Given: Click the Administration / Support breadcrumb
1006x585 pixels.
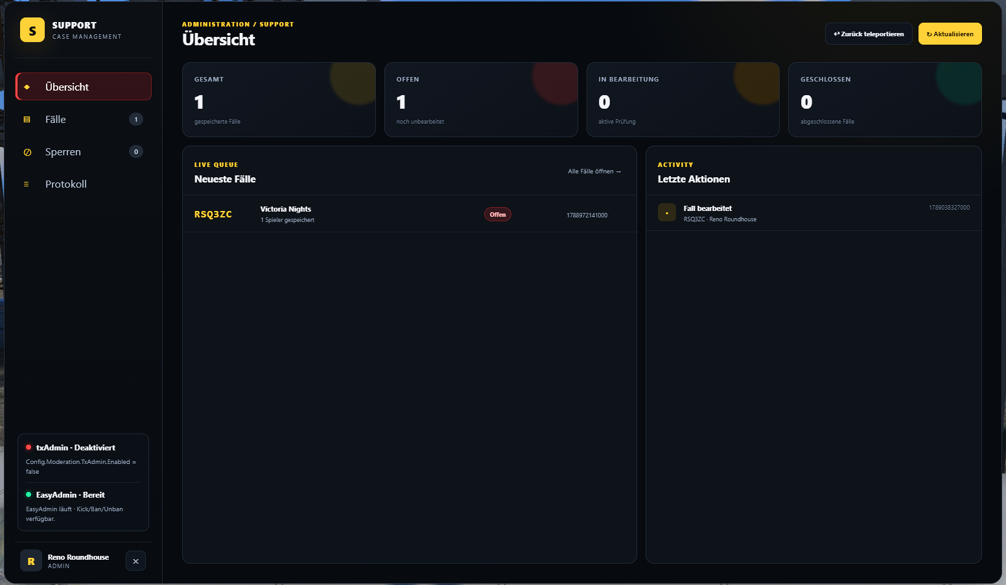Looking at the screenshot, I should point(238,25).
